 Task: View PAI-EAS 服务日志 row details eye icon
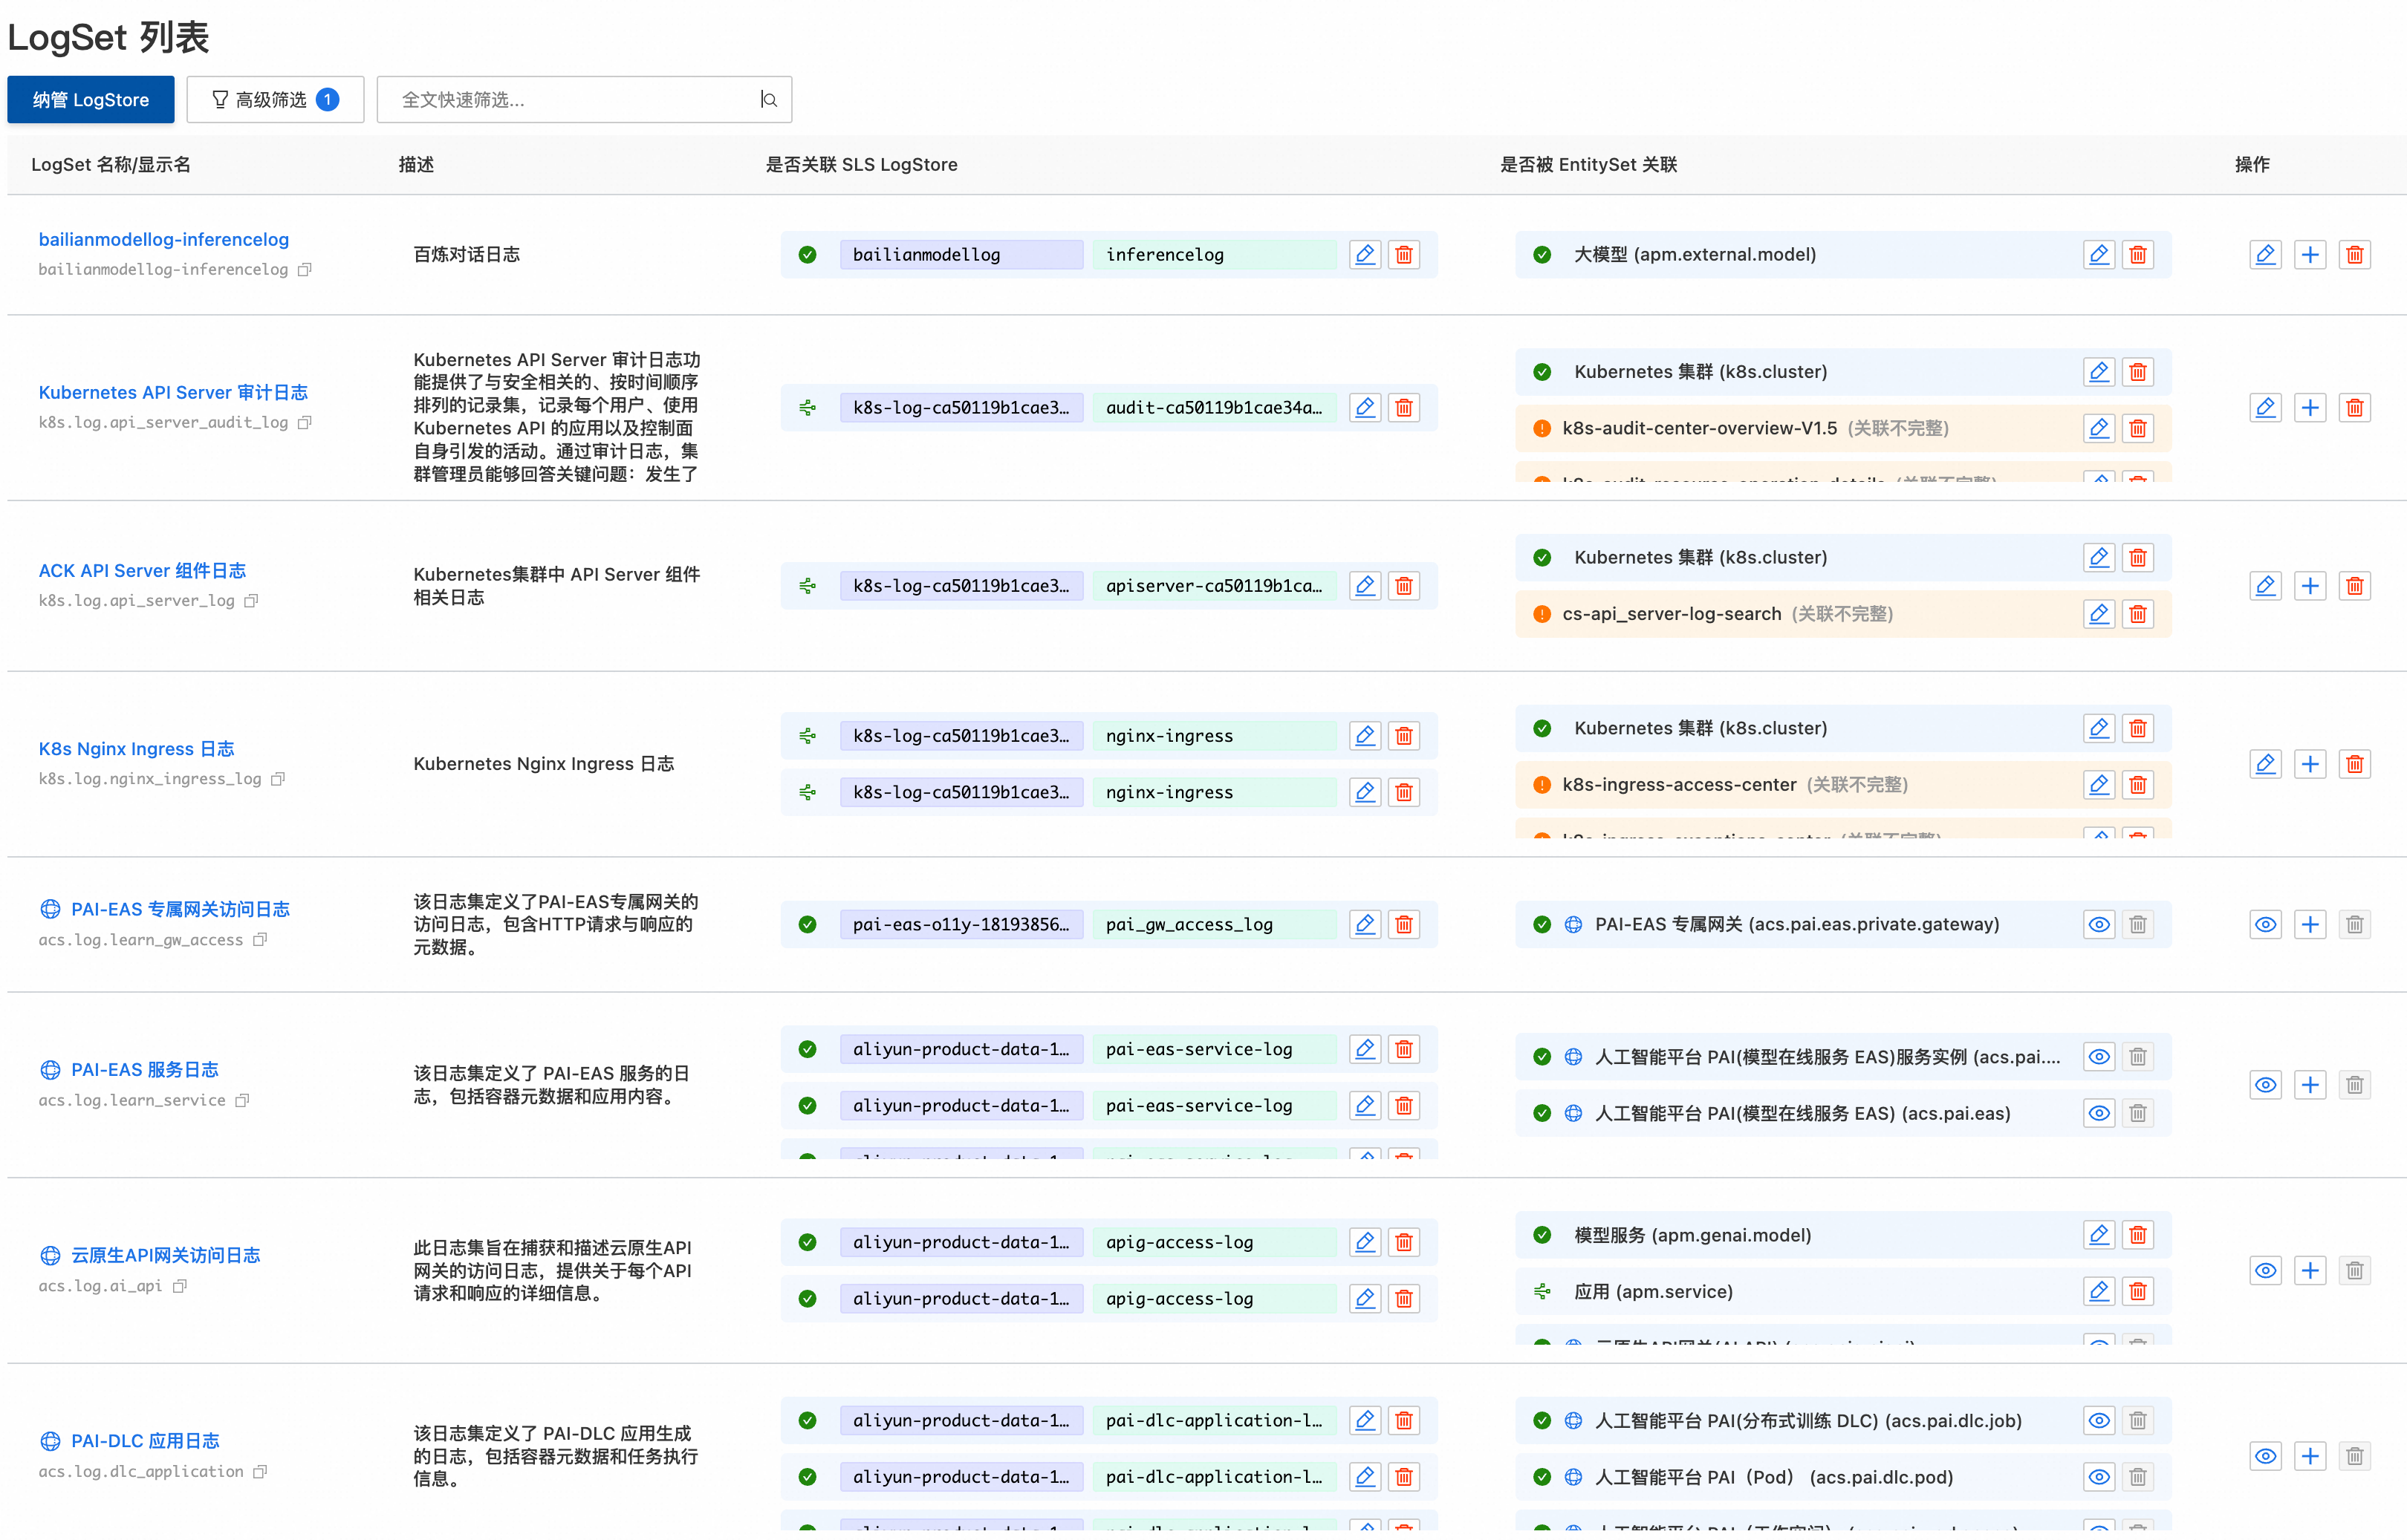[x=2265, y=1085]
